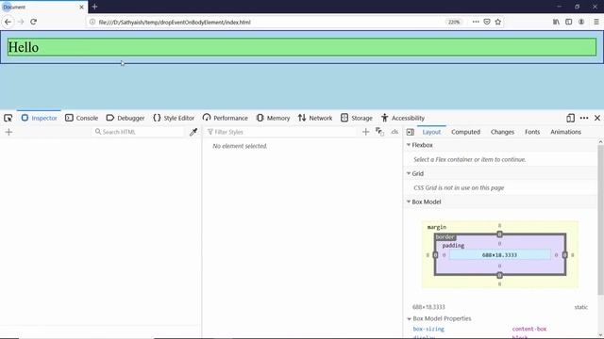Open the Style Editor panel
The image size is (604, 339).
pos(174,118)
